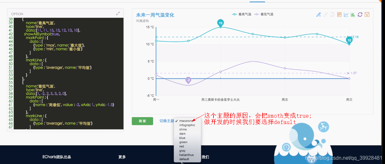Click the restore chart refresh icon

tap(360, 15)
